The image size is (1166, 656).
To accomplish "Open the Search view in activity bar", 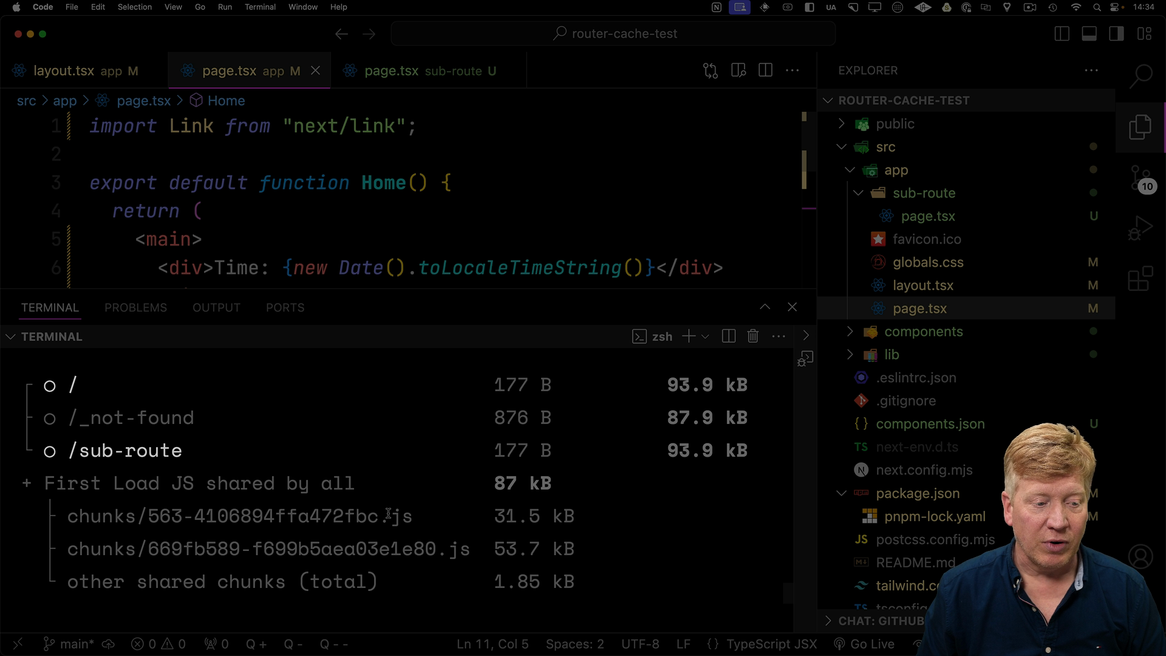I will [x=1140, y=77].
